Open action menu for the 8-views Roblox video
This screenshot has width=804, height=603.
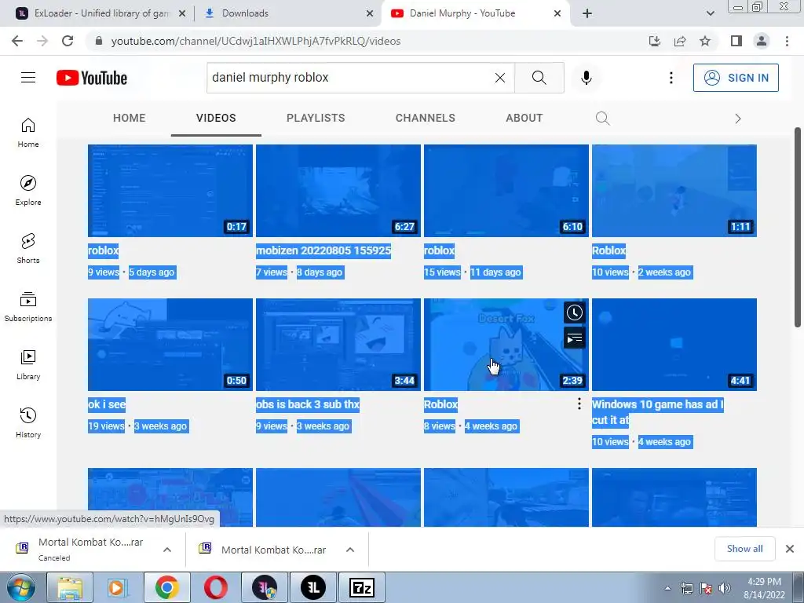[579, 404]
